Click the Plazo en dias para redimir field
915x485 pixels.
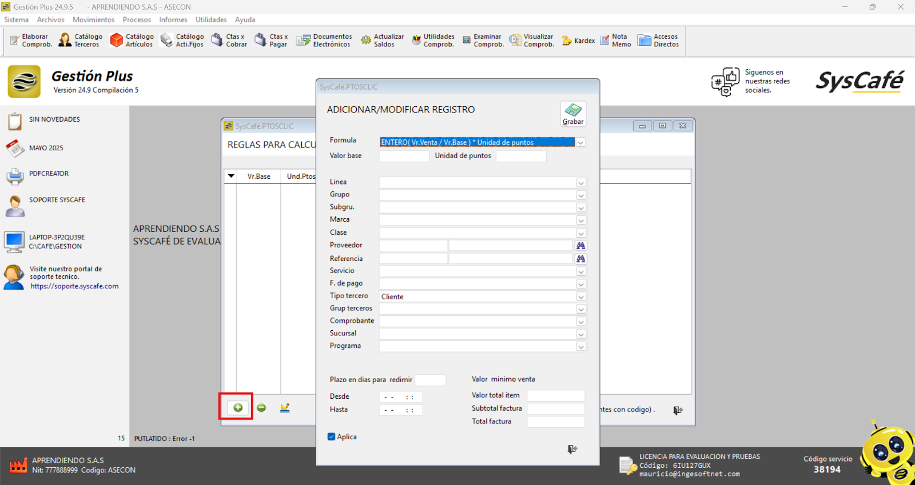(429, 380)
